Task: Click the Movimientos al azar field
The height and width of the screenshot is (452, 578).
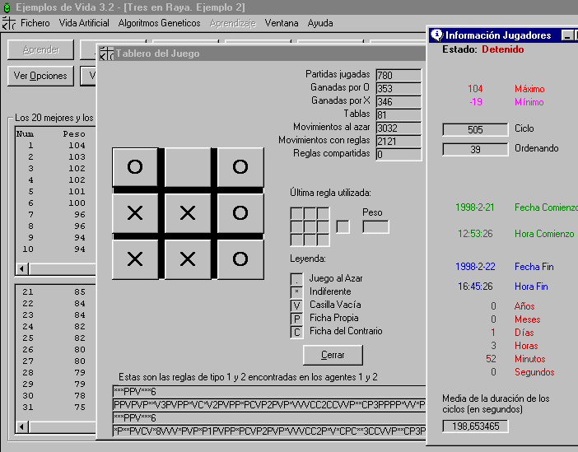Action: 399,128
